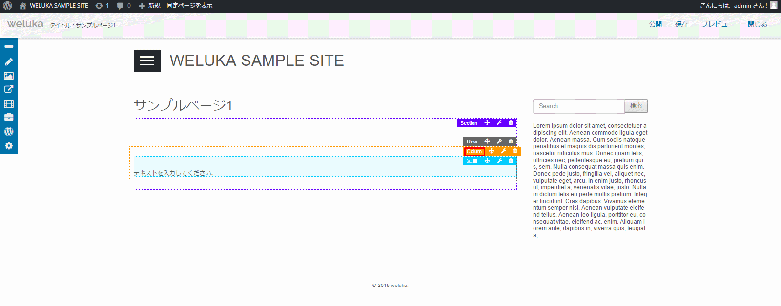Click the サンプルページ1 page title heading
The image size is (781, 306).
coord(183,105)
